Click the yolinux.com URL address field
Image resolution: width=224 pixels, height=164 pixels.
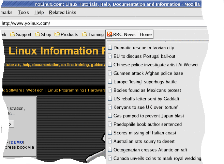point(102,23)
